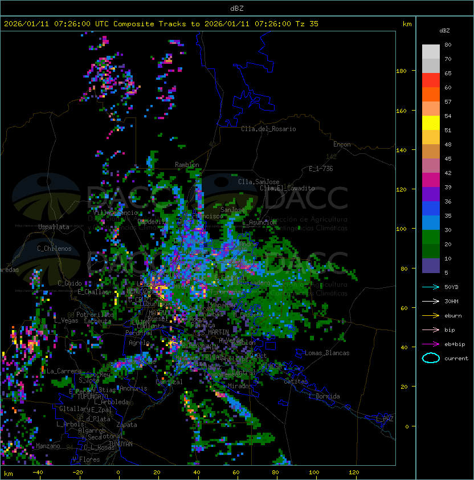Click the 'Agrelo' map label
This screenshot has width=474, height=480.
(x=139, y=343)
